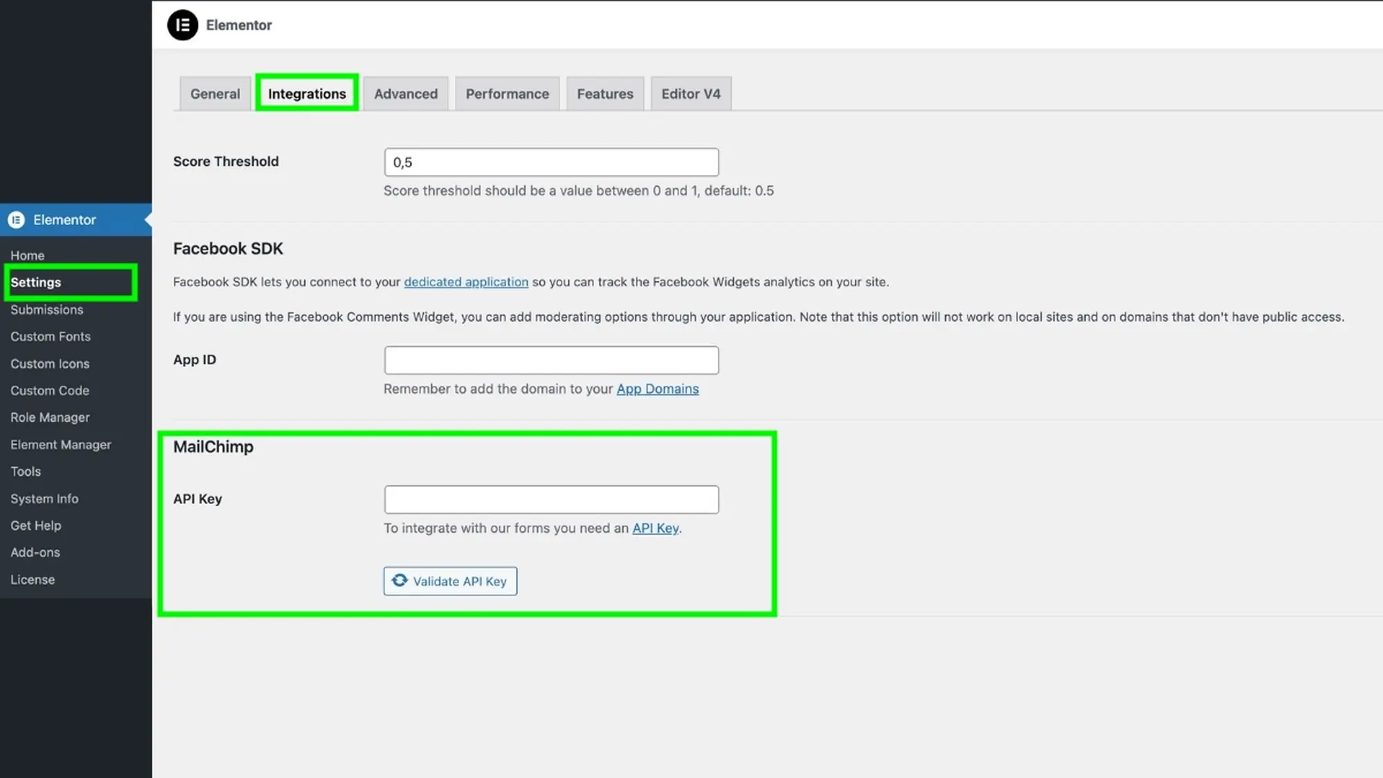
Task: Open System Info in the sidebar
Action: pyautogui.click(x=44, y=498)
